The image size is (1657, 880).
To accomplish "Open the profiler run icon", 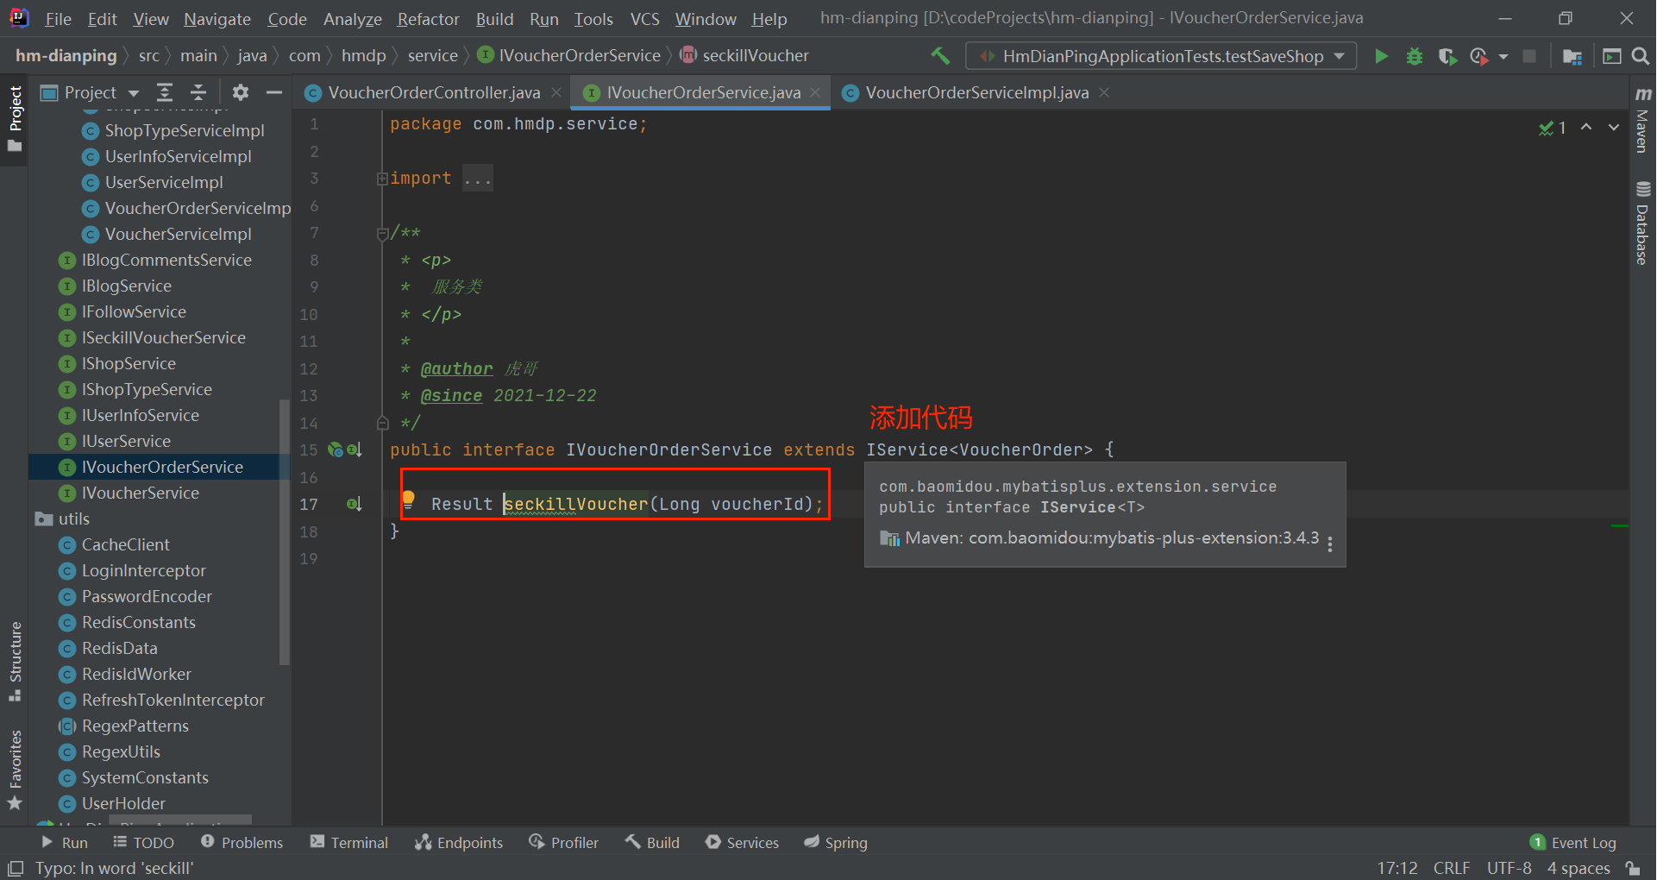I will click(1479, 56).
